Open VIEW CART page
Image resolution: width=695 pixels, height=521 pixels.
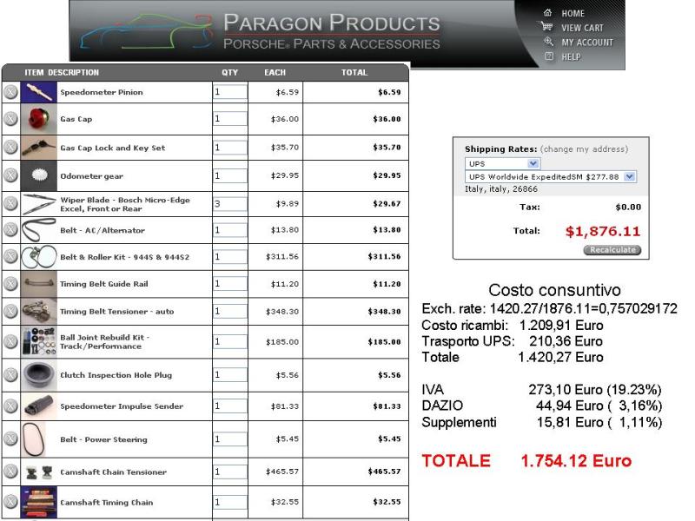tap(582, 28)
